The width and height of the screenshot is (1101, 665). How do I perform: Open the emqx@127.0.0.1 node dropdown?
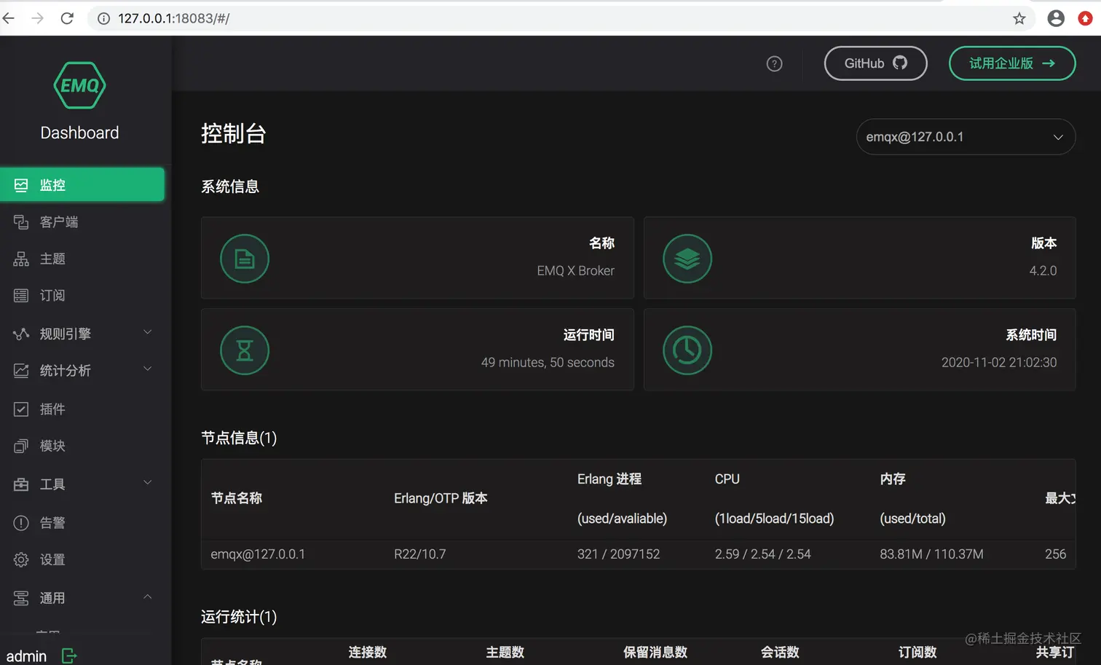[x=966, y=137]
